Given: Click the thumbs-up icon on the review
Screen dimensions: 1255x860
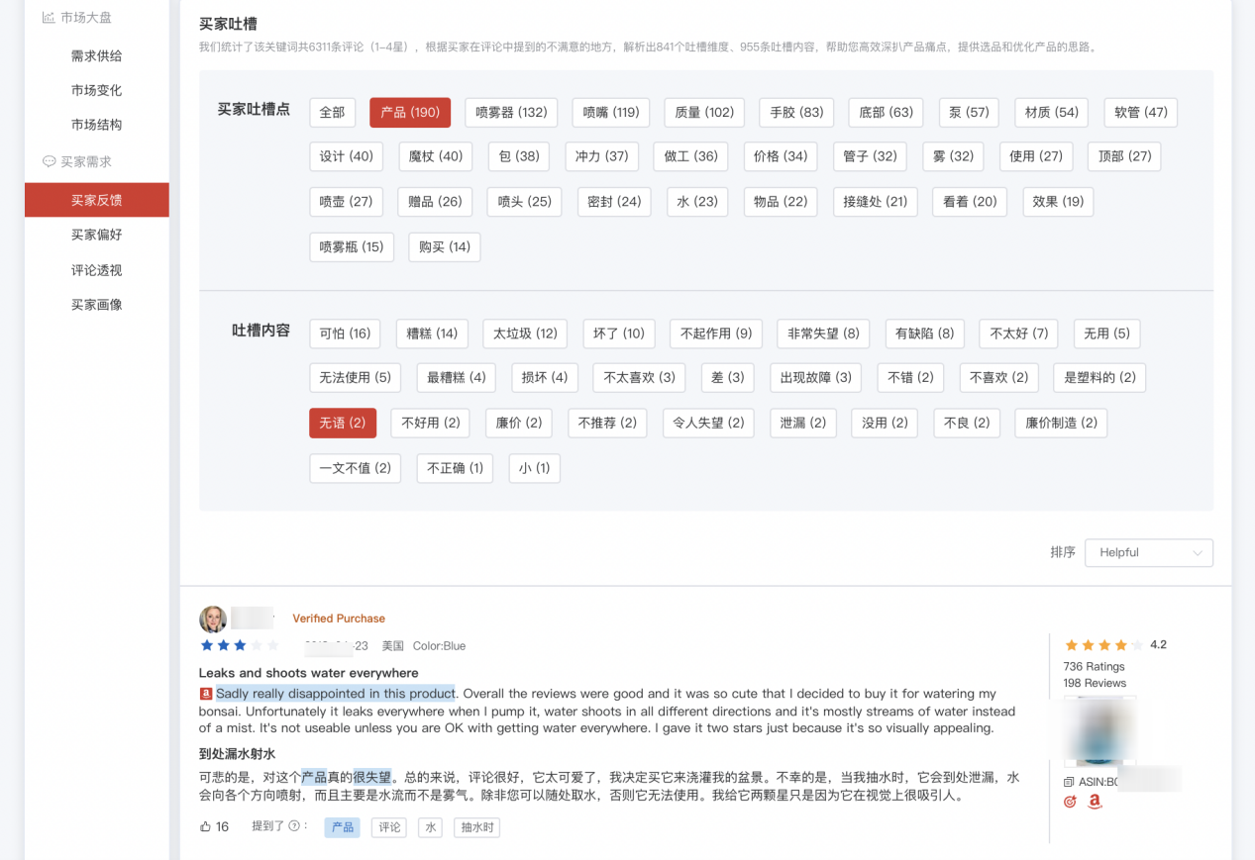Looking at the screenshot, I should [203, 826].
